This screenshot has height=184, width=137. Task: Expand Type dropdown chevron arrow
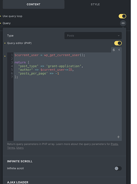point(119,36)
